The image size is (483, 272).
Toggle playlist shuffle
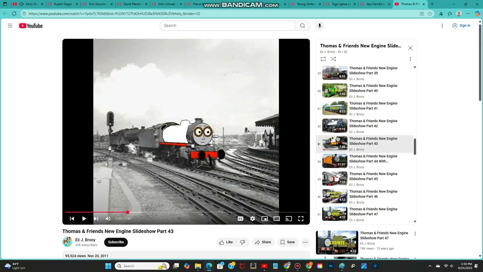pos(333,59)
